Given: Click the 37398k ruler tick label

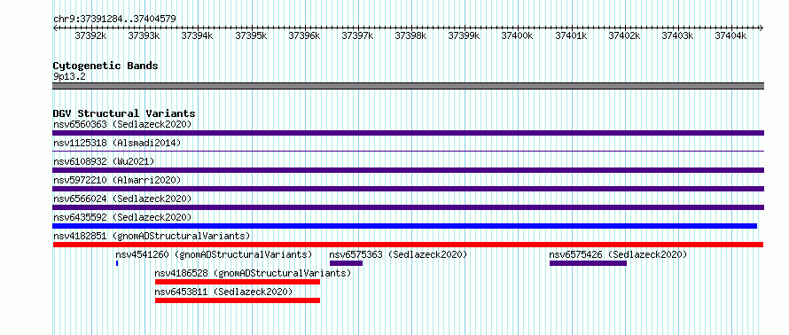Looking at the screenshot, I should (x=411, y=35).
